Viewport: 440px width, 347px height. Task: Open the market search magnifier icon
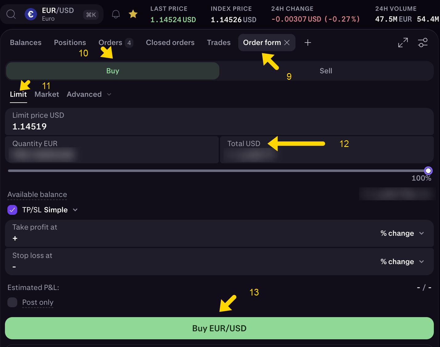click(11, 14)
